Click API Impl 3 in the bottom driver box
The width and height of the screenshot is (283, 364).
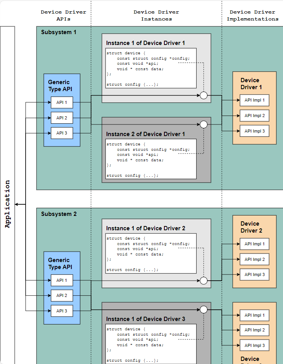pos(254,345)
